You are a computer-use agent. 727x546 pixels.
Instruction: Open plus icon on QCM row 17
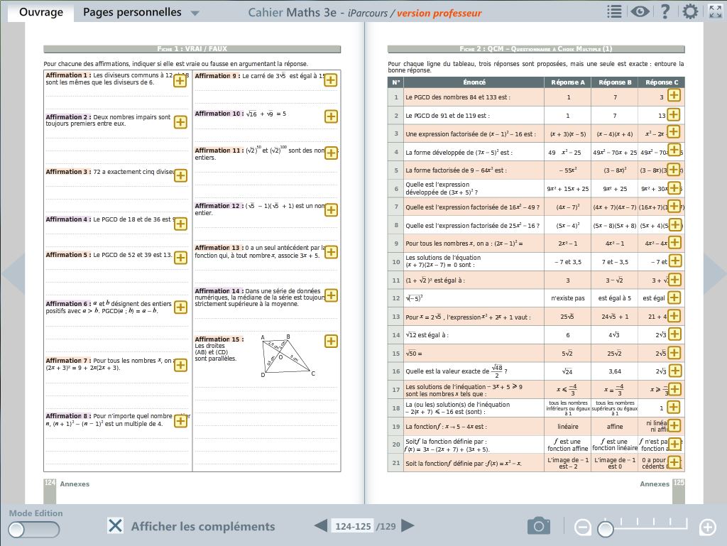[x=674, y=389]
